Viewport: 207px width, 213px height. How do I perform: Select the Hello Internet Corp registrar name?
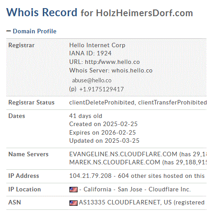tap(97, 45)
